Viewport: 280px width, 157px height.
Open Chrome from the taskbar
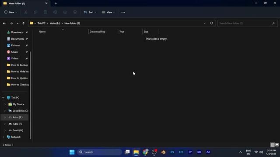click(145, 152)
